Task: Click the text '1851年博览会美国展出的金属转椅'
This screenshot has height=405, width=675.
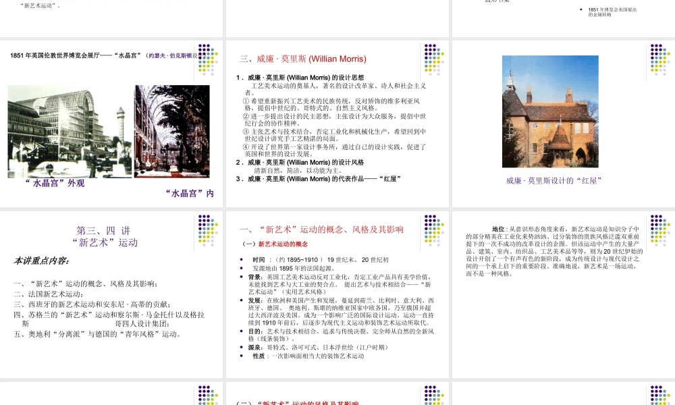Action: (612, 12)
